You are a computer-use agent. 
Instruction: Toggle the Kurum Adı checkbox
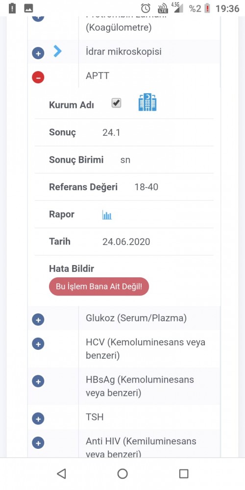tap(117, 103)
